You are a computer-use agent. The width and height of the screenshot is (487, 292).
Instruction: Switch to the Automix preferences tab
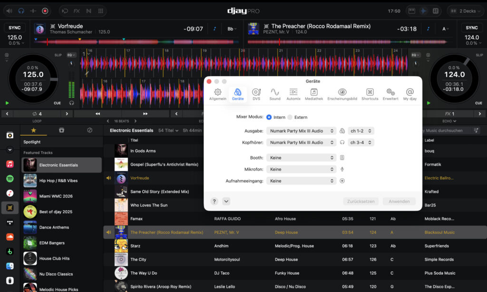pyautogui.click(x=293, y=95)
